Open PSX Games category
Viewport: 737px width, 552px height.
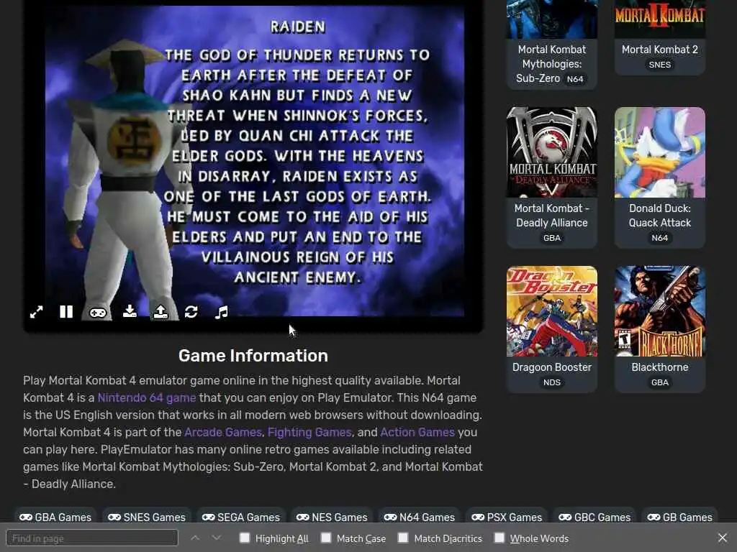pos(507,517)
